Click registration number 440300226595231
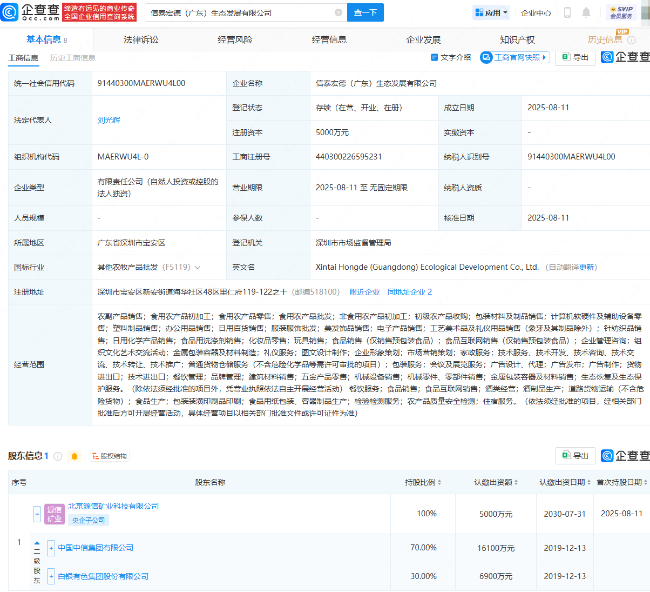The height and width of the screenshot is (592, 650). point(349,157)
